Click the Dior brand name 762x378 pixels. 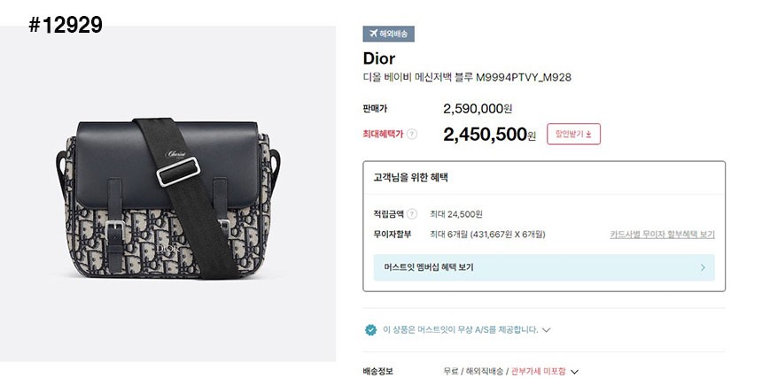click(379, 58)
